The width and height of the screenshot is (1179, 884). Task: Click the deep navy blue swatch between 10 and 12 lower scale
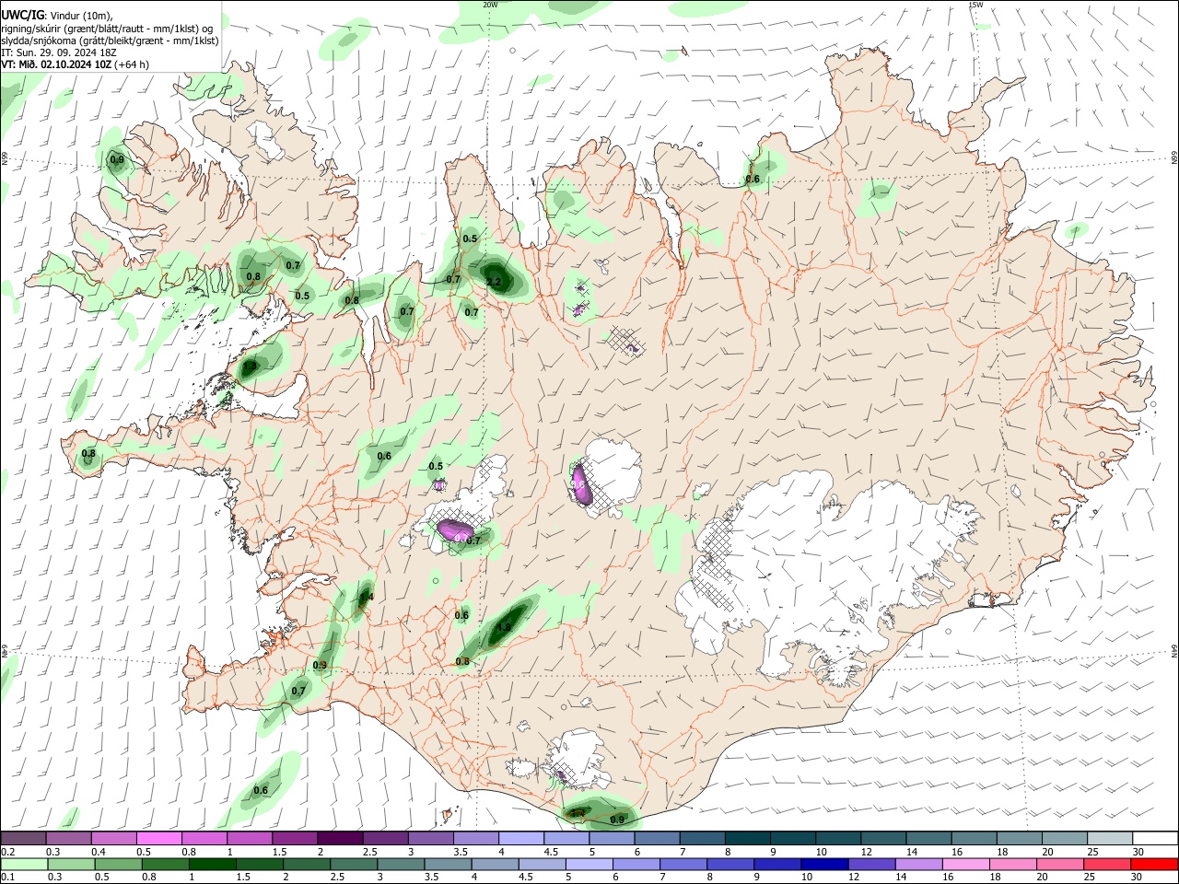(823, 865)
